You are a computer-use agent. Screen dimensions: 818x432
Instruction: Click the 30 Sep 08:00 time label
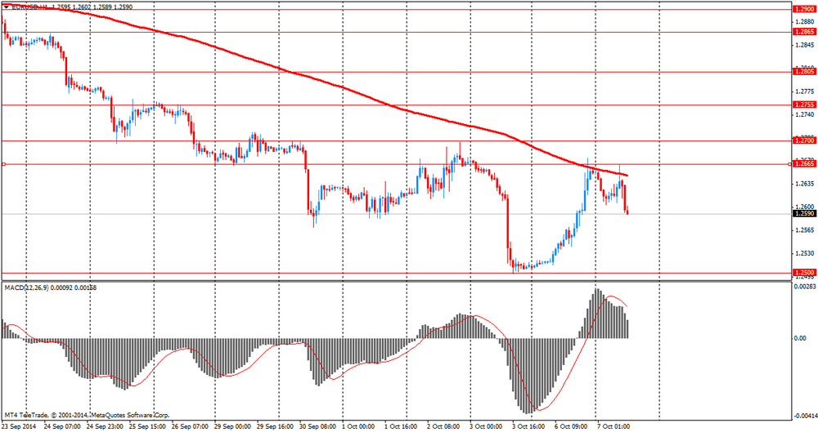[318, 426]
